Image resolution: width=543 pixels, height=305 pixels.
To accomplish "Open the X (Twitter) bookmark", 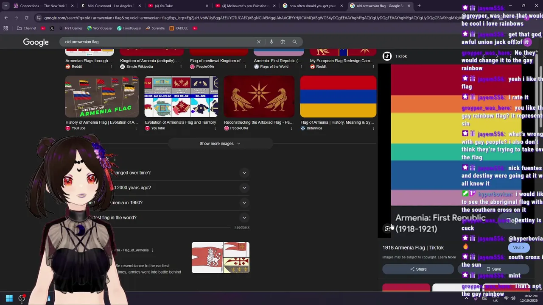I will point(52,28).
